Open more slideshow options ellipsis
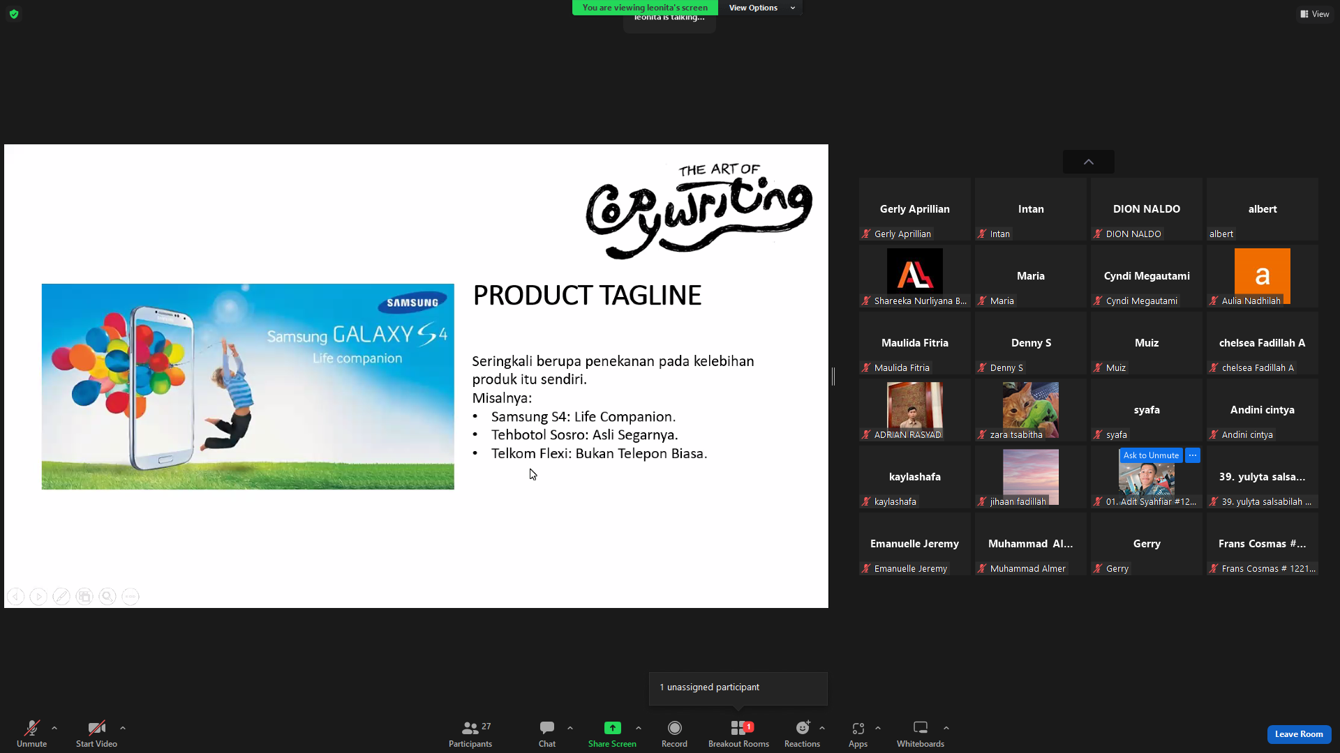Viewport: 1340px width, 753px height. pos(131,597)
